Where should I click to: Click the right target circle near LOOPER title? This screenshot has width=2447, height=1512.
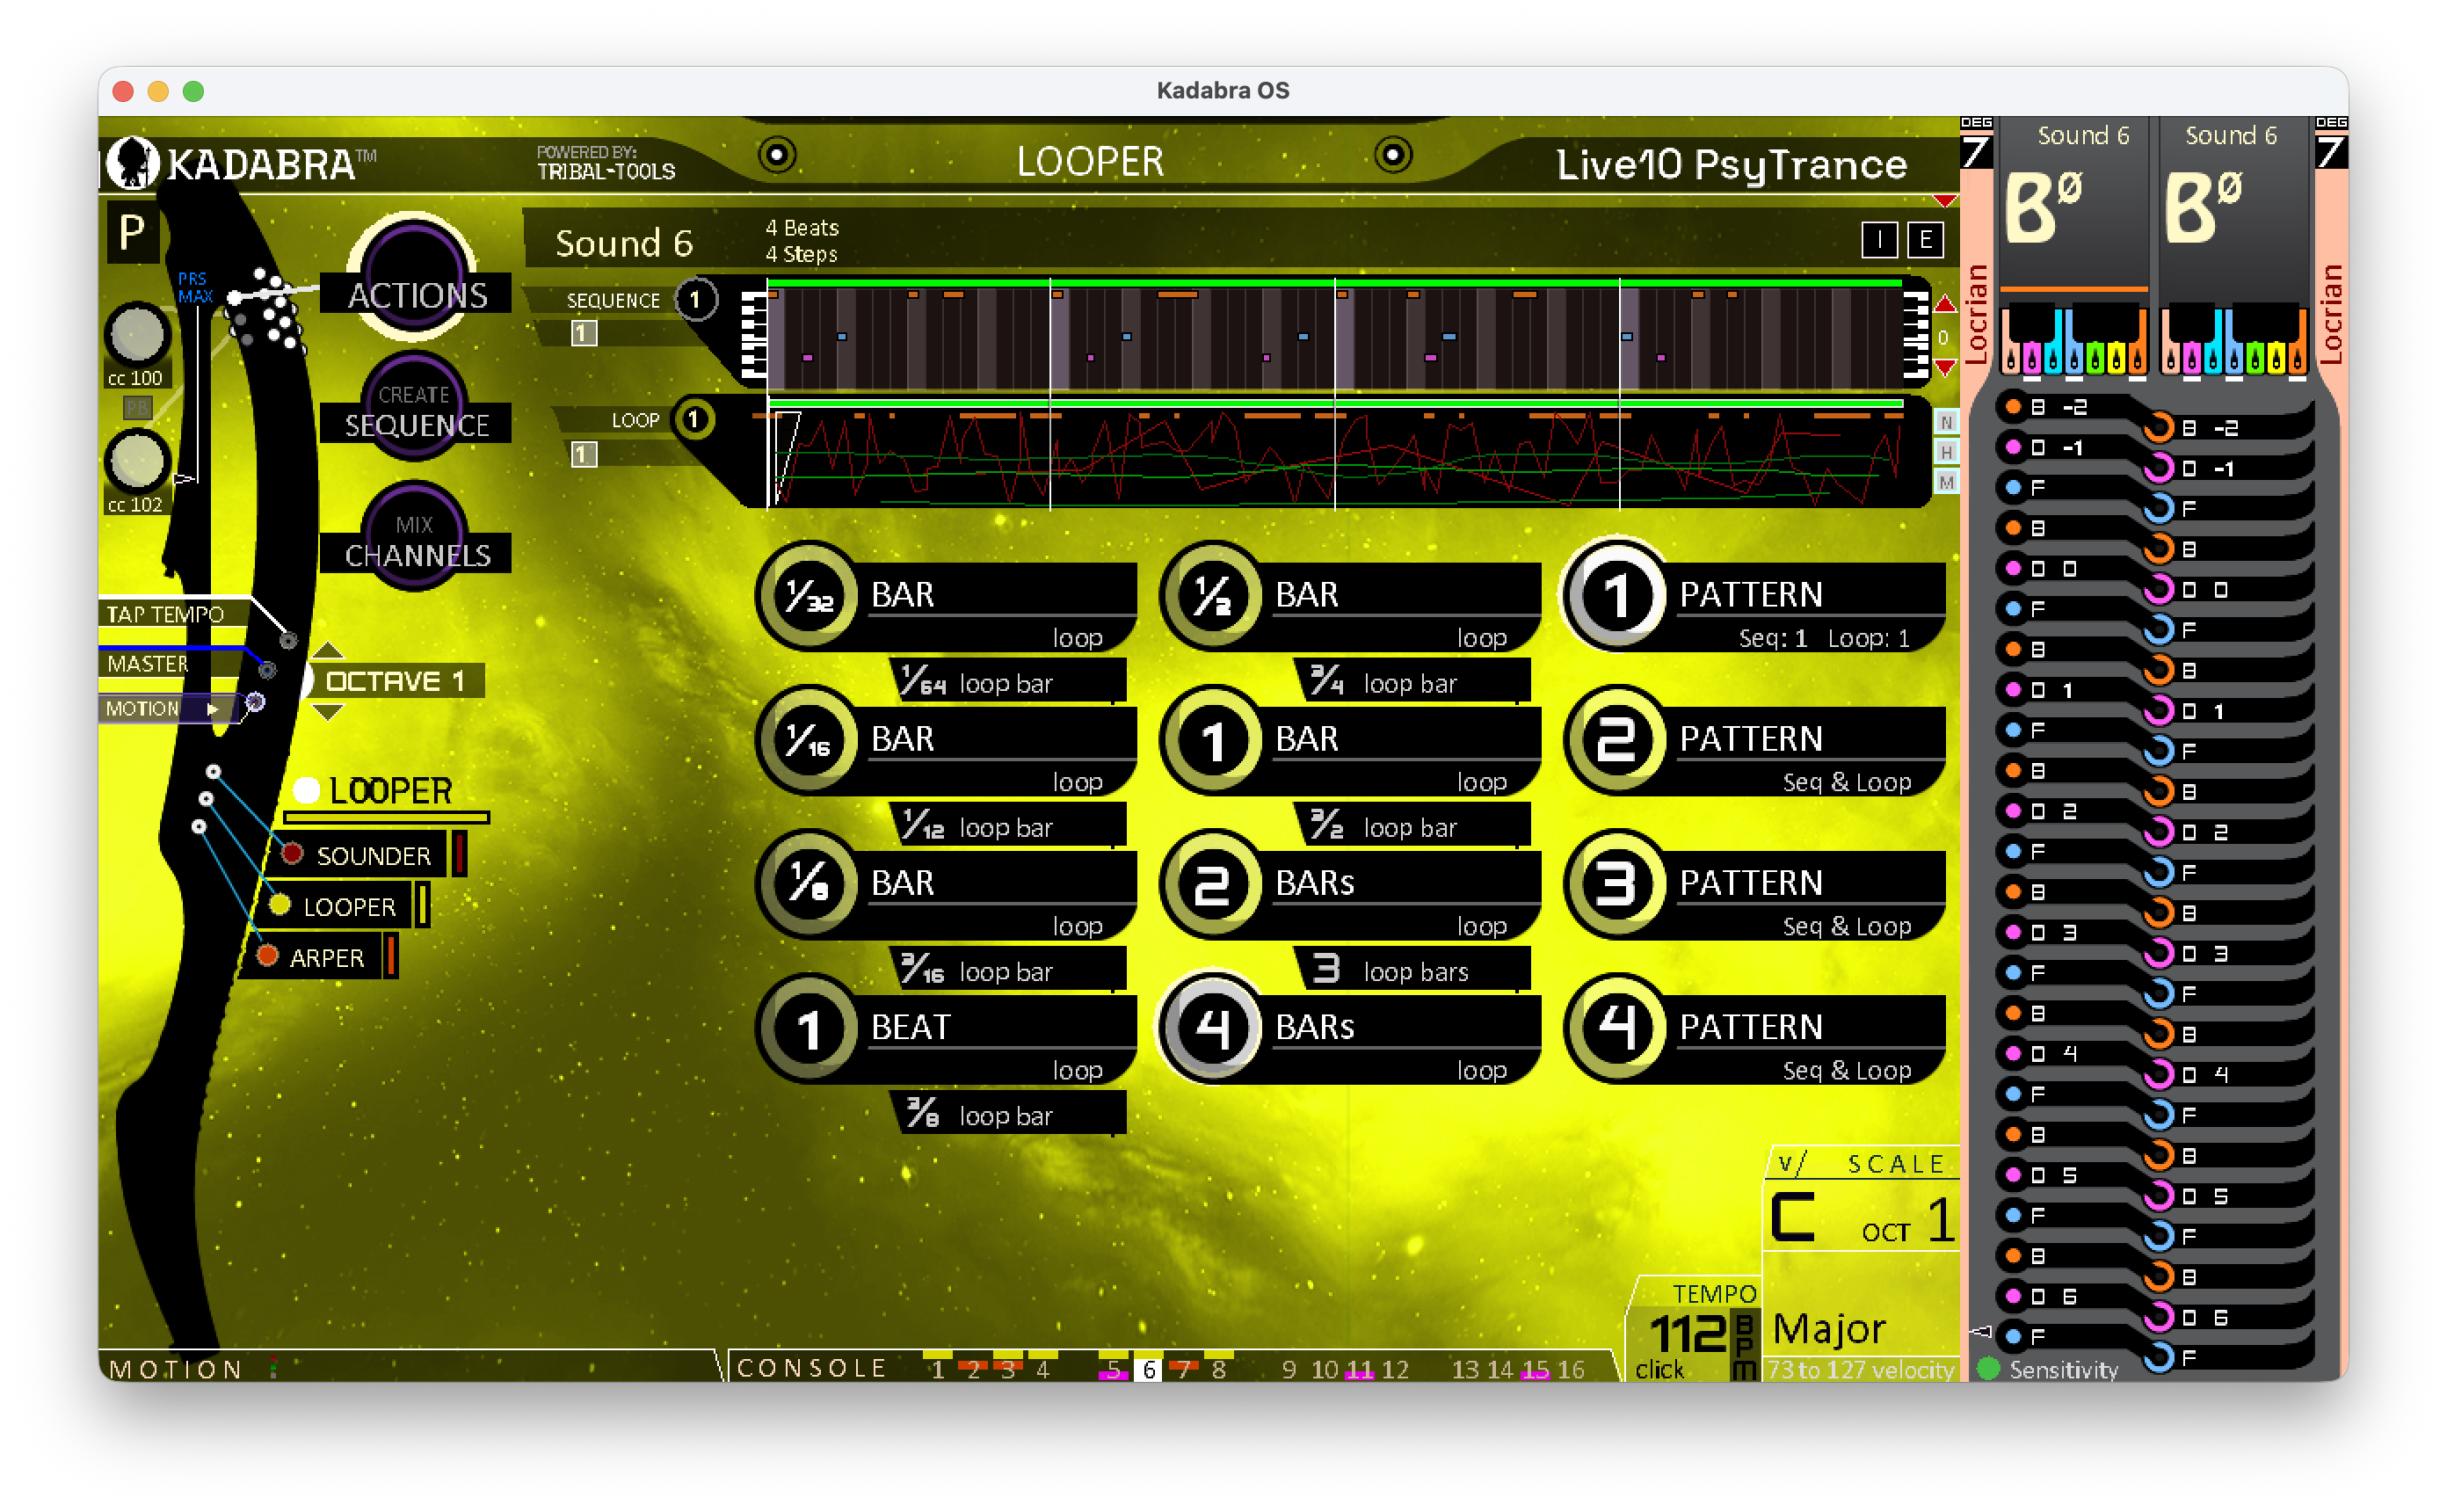click(x=1392, y=155)
